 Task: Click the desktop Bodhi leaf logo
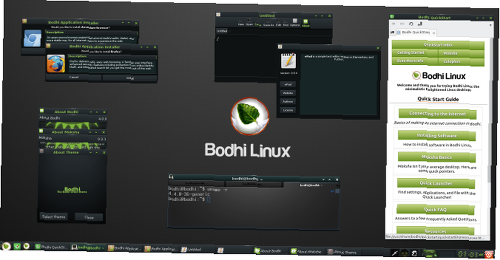point(249,116)
